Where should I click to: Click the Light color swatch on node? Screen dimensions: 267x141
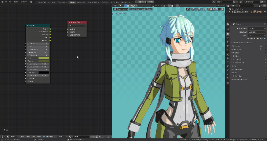coord(44,58)
